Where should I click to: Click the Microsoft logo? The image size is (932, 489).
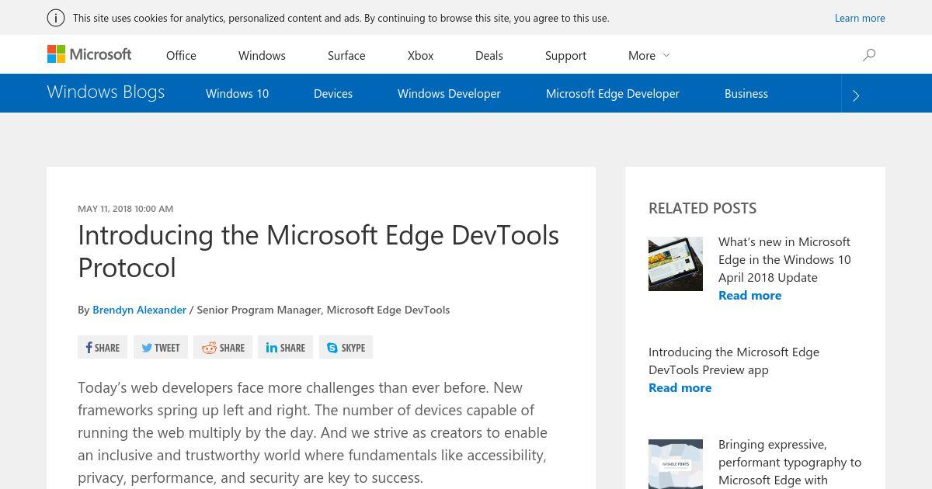coord(89,54)
